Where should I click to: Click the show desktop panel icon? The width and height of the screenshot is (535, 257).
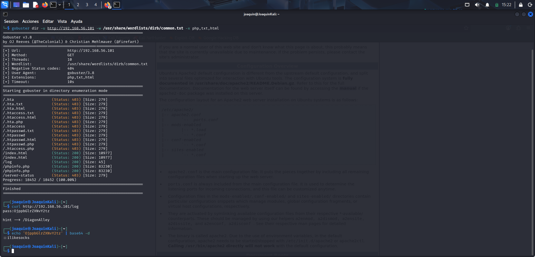[16, 5]
